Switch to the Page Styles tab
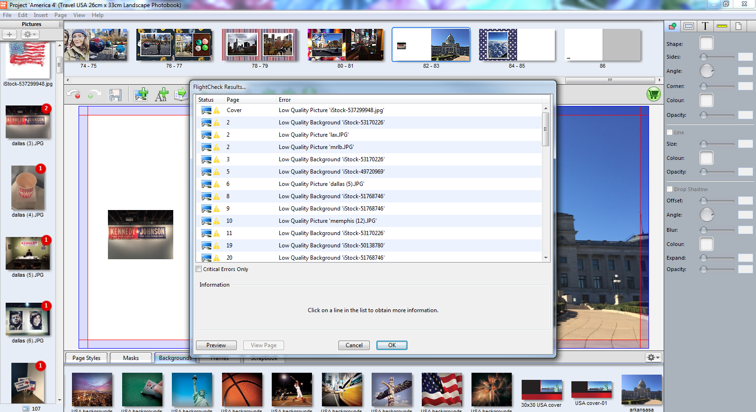Image resolution: width=756 pixels, height=412 pixels. (86, 358)
